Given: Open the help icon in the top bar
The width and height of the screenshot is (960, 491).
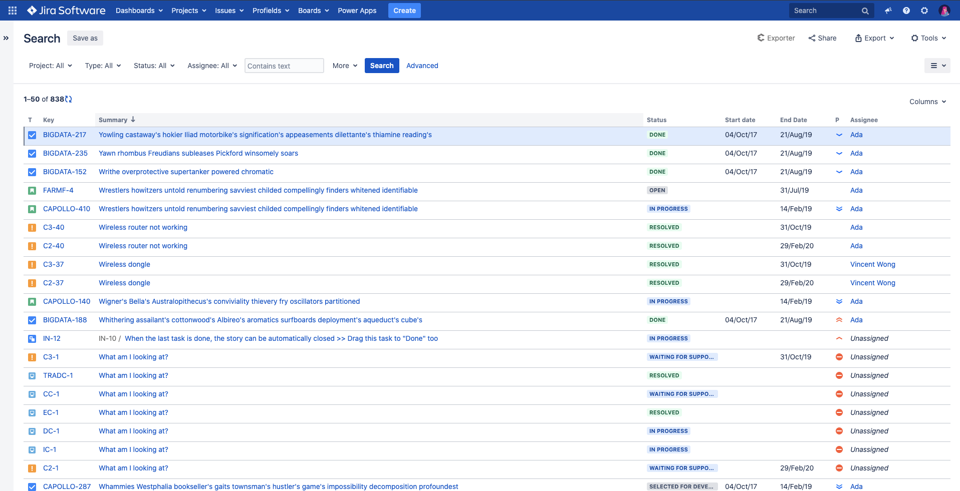Looking at the screenshot, I should pyautogui.click(x=906, y=10).
